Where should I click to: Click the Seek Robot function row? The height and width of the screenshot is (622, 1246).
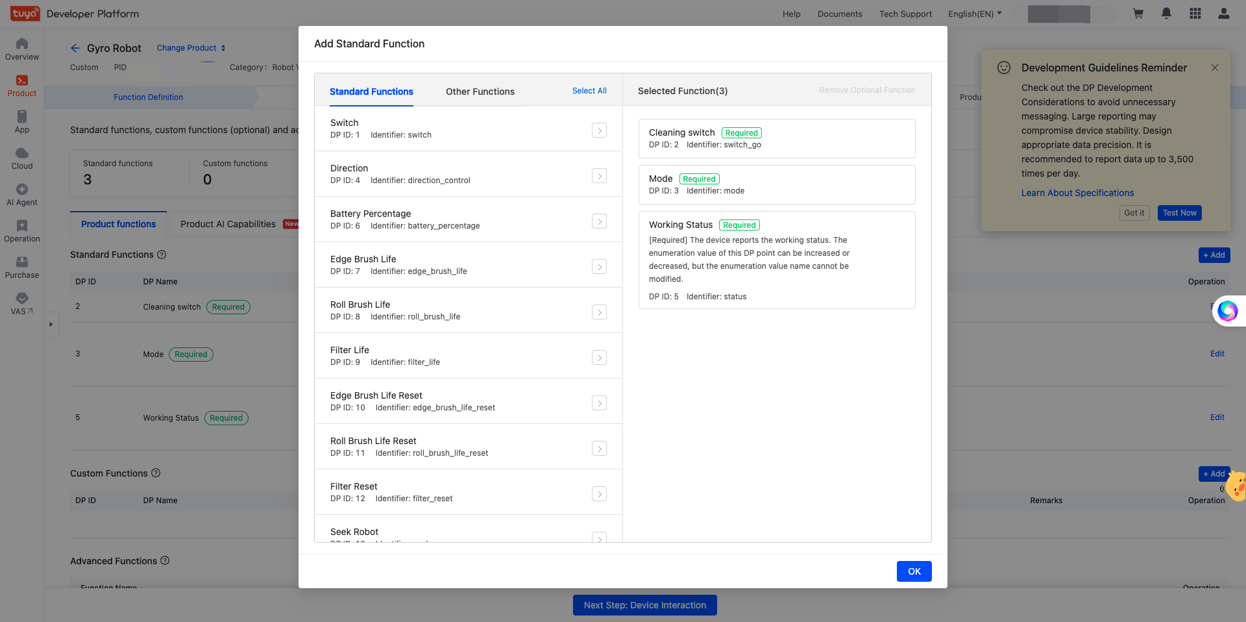[468, 529]
